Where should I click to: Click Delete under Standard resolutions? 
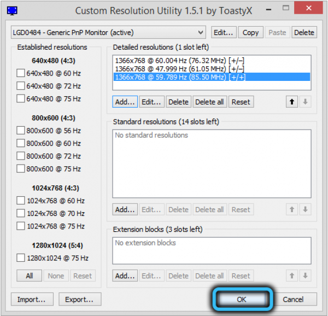tap(178, 209)
